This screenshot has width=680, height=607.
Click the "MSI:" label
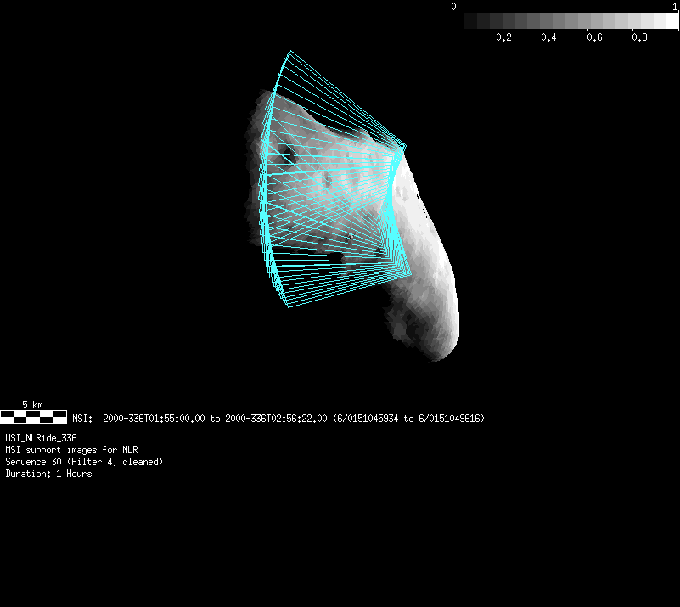[x=82, y=419]
